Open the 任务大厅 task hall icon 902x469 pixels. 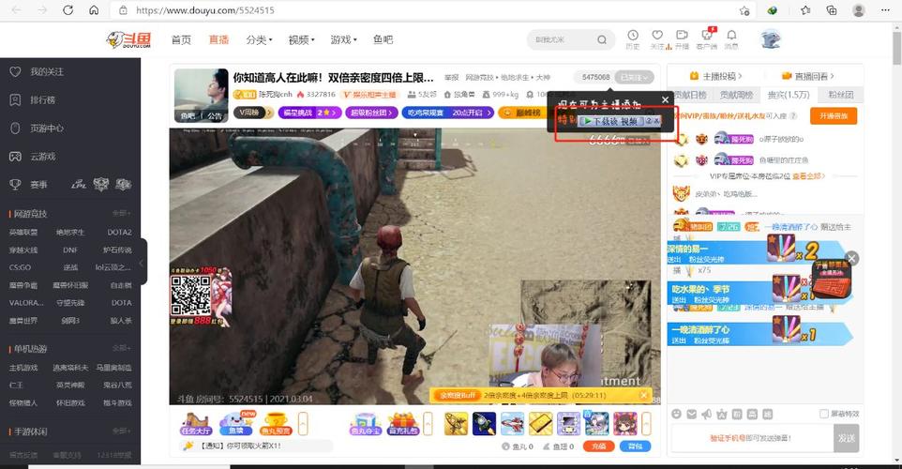(x=196, y=424)
